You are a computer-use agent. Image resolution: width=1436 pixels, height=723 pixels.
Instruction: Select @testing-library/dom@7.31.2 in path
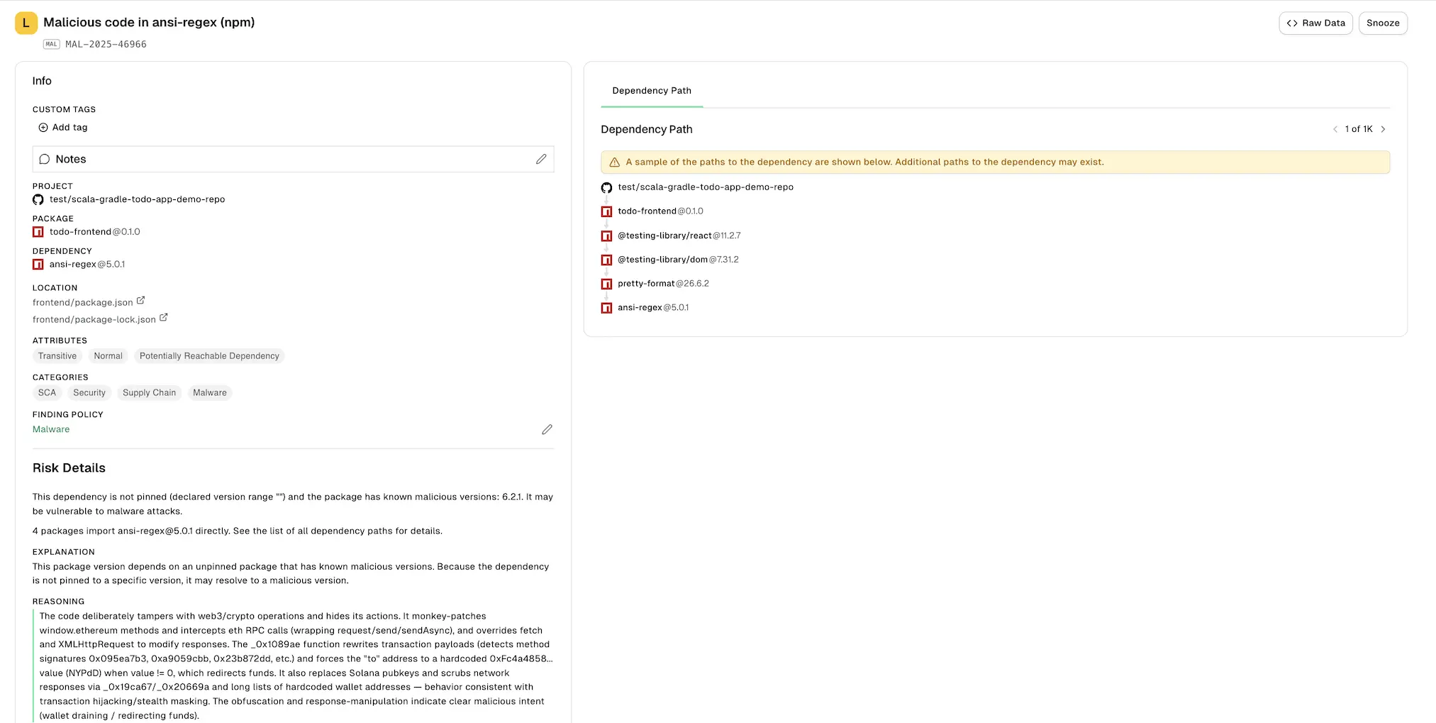pos(678,260)
